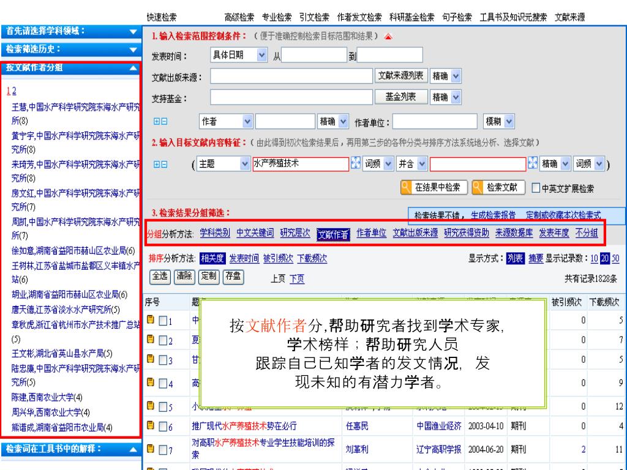This screenshot has height=470, width=627.
Task: Switch to the 专业检索 tab
Action: (277, 17)
